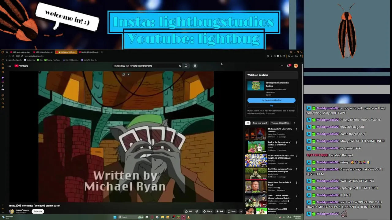Open the YouTube hamburger guide menu
Screen dimensions: 392x220
9,66
